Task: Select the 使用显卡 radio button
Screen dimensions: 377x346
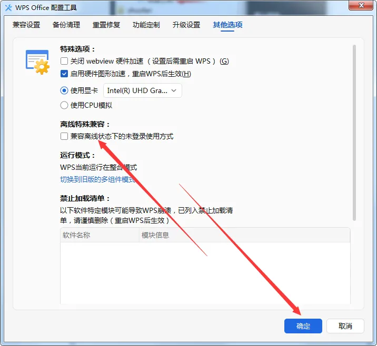Action: click(x=64, y=90)
